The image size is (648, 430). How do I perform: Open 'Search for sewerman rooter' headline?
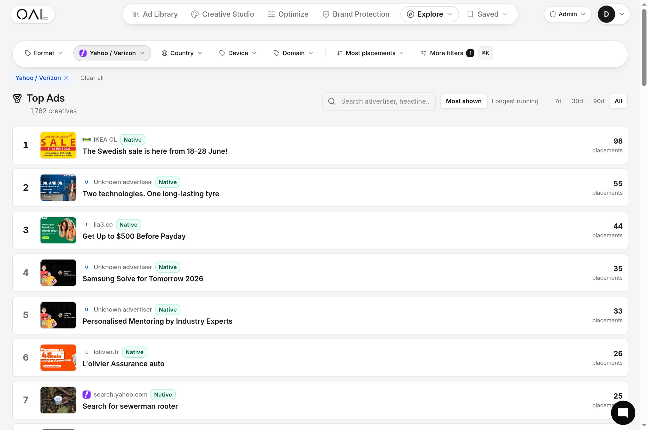click(130, 406)
